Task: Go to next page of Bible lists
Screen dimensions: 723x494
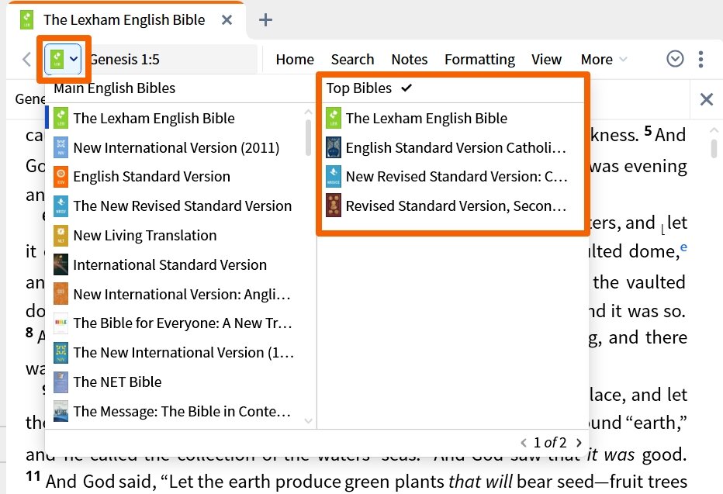Action: pyautogui.click(x=579, y=443)
